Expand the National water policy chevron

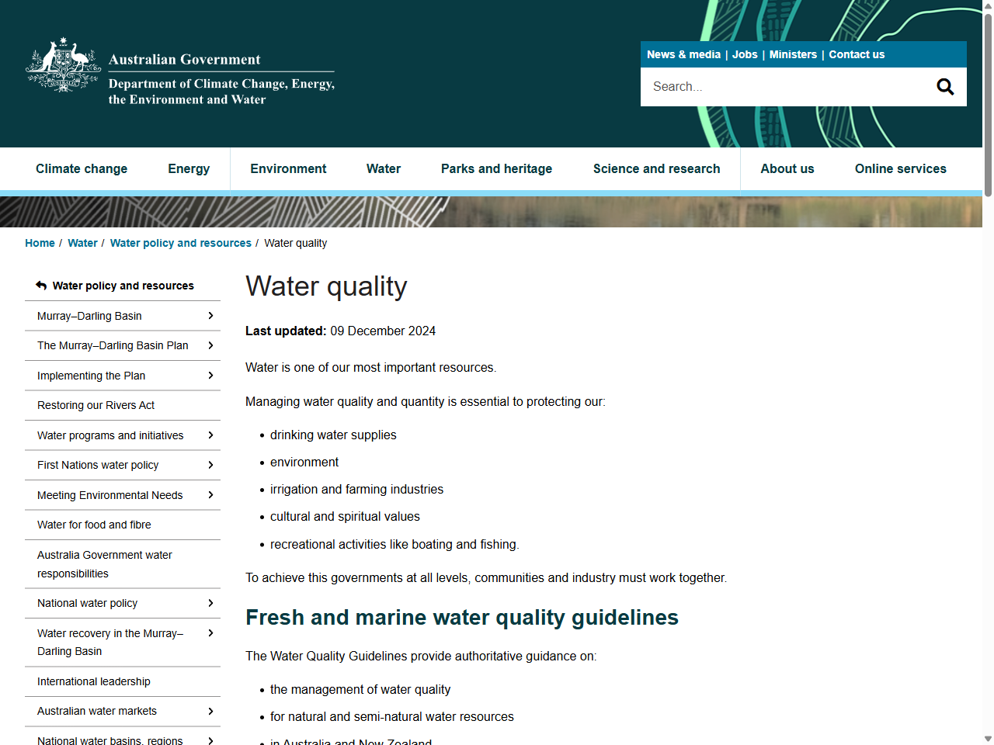tap(210, 603)
